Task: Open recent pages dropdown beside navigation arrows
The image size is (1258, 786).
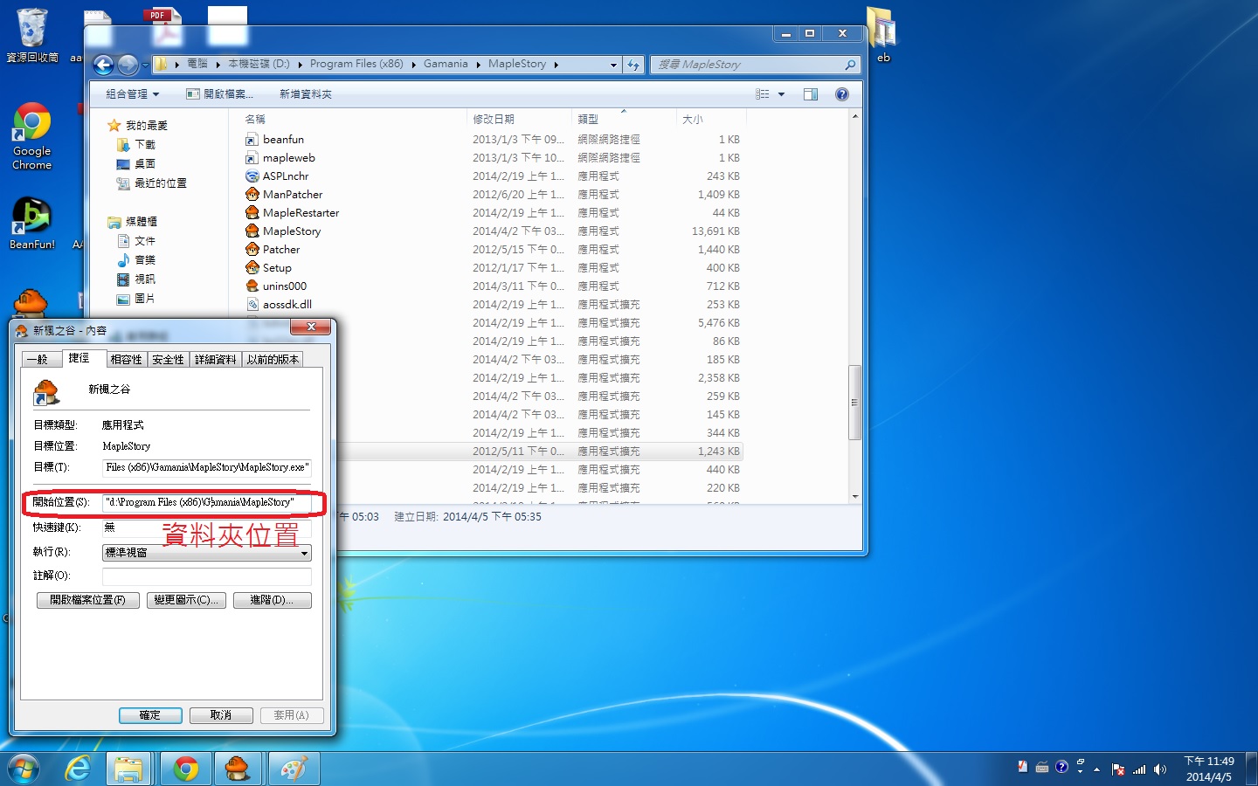Action: [x=145, y=65]
